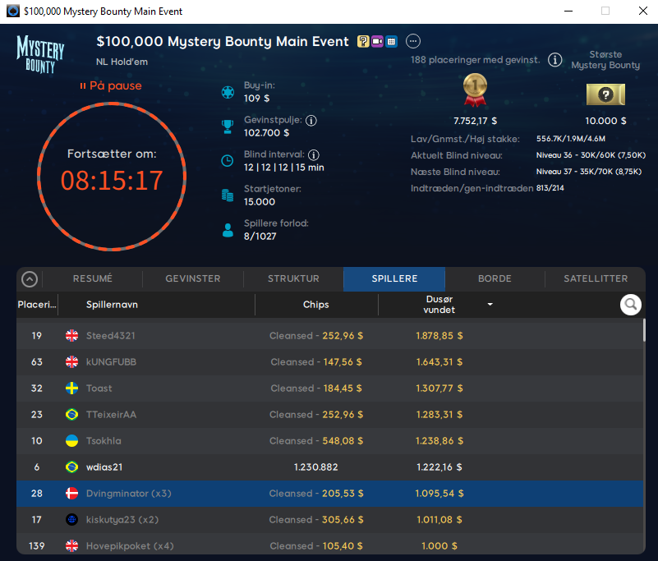Click the first place gold medal icon
The image size is (658, 561).
click(x=475, y=90)
